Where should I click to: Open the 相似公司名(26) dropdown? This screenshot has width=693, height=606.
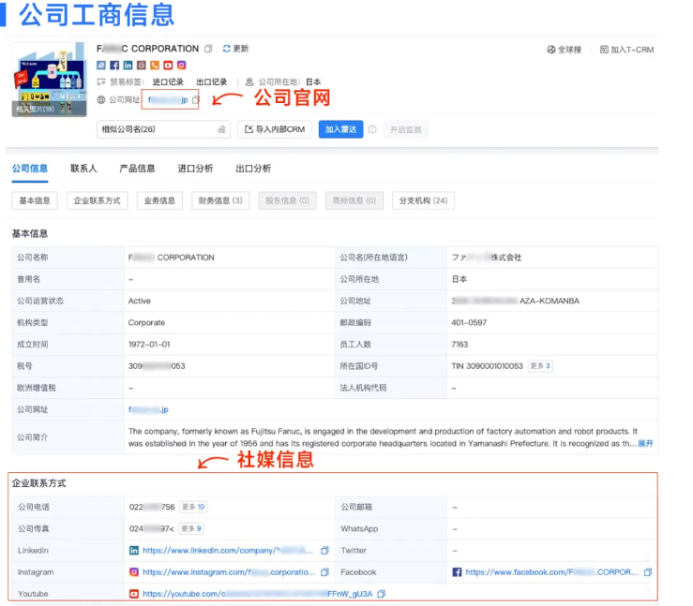click(x=163, y=129)
